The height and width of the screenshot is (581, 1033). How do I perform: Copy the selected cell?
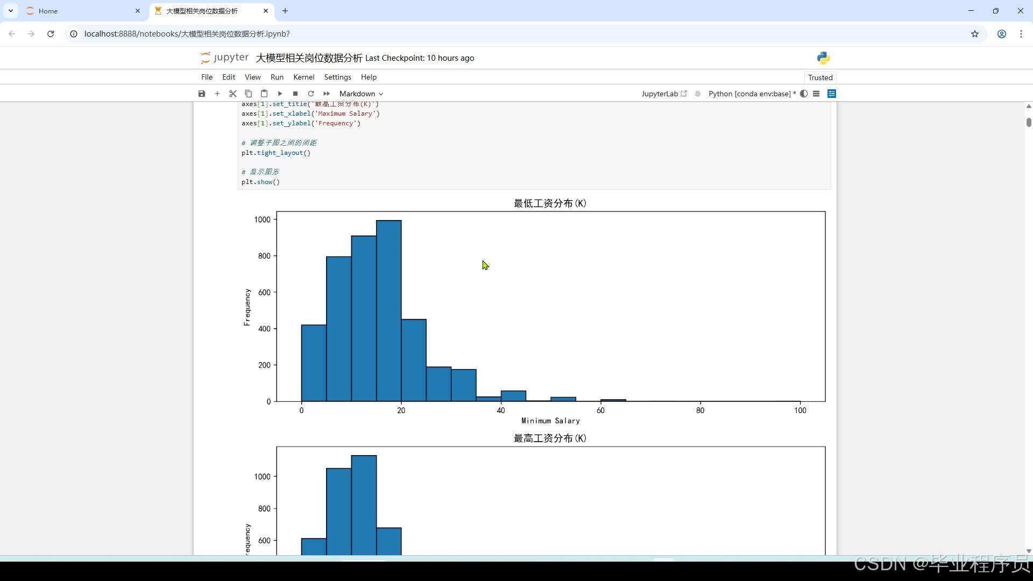click(249, 94)
